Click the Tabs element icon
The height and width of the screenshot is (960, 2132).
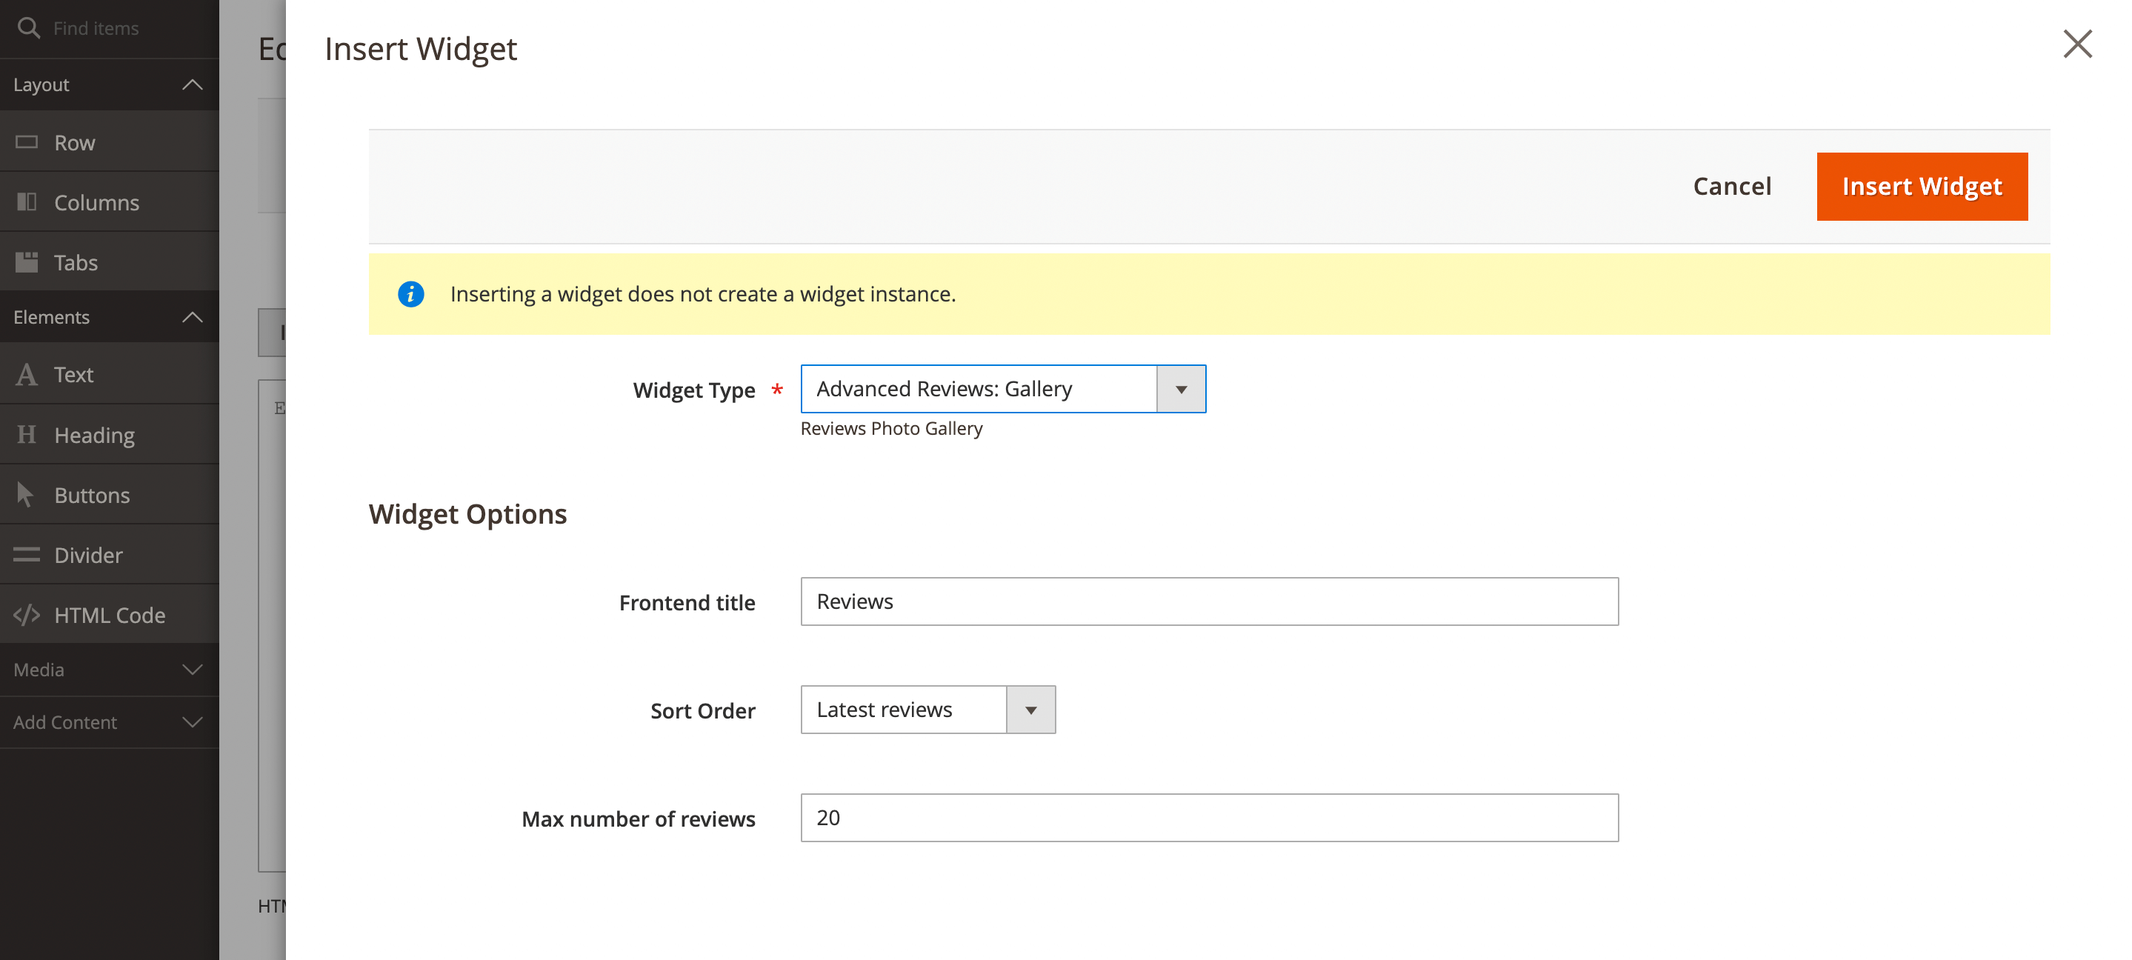coord(27,262)
